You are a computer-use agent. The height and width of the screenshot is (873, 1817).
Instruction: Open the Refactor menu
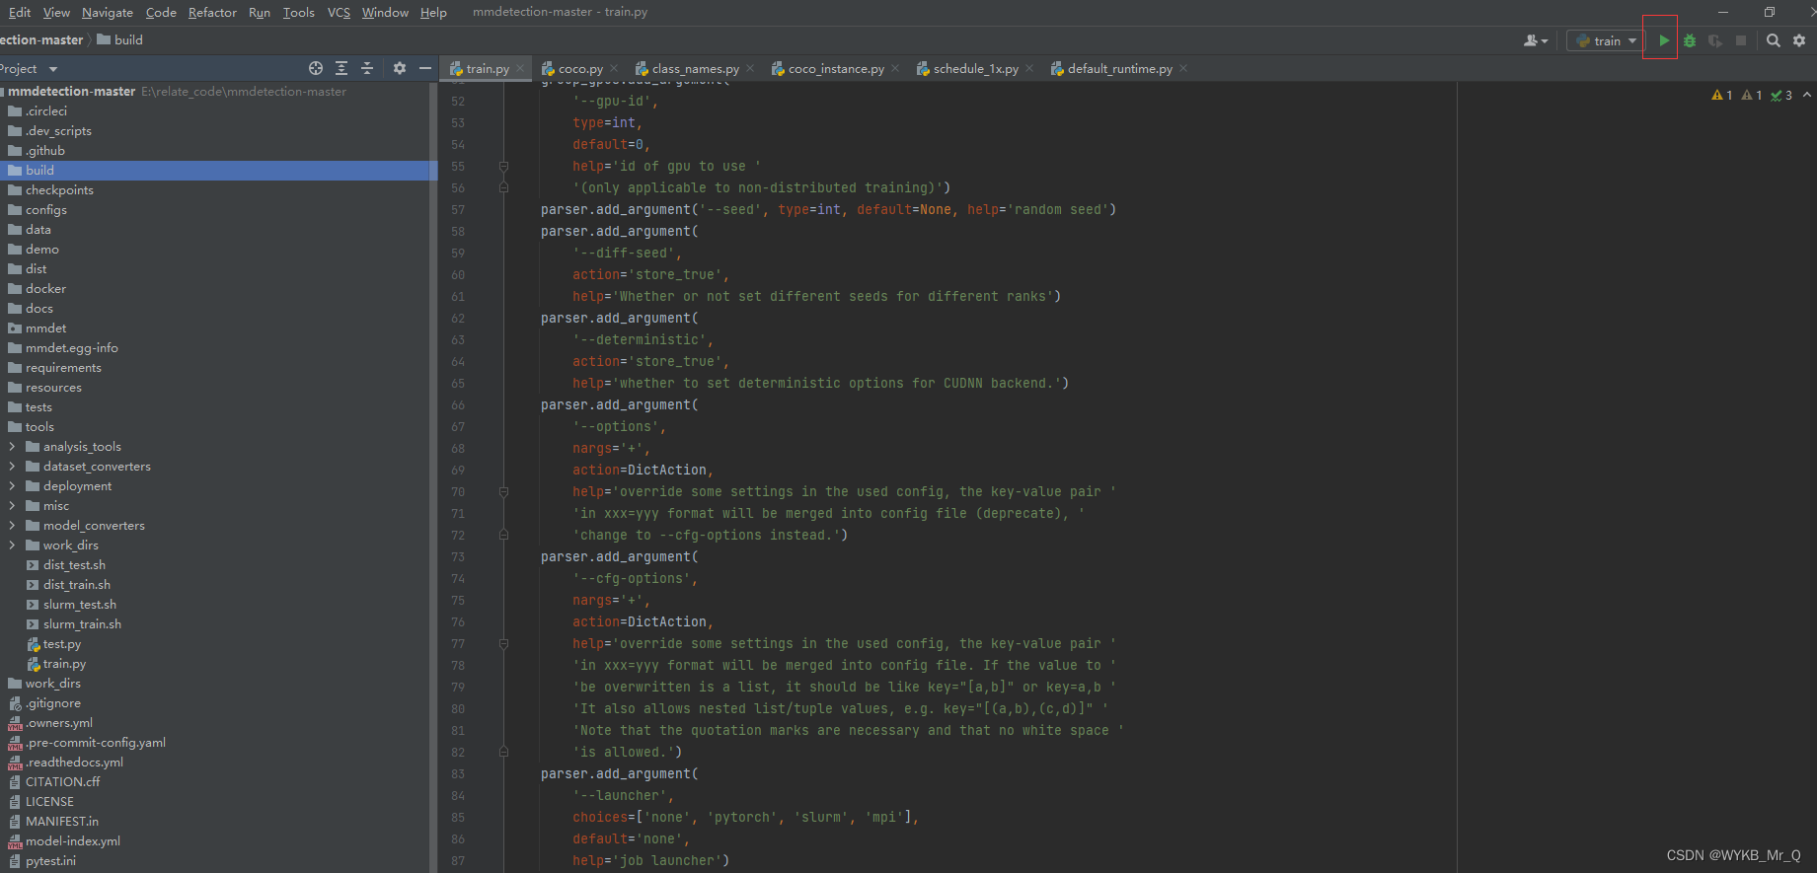coord(212,12)
